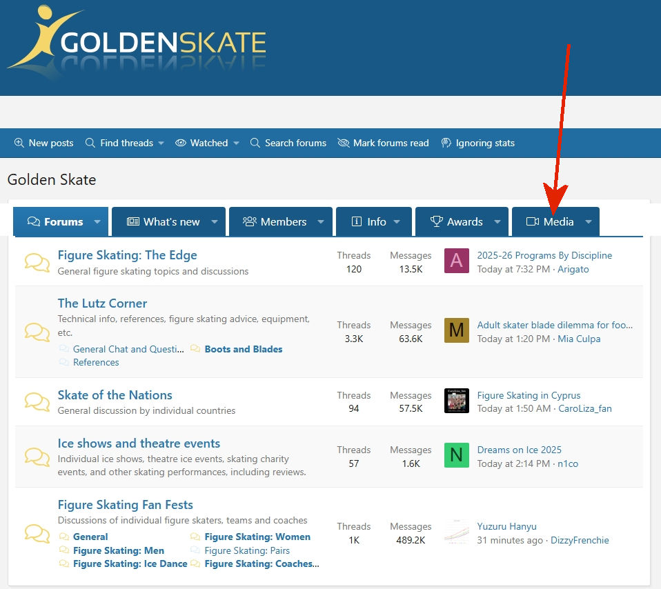Expand the Members tab dropdown arrow
This screenshot has height=589, width=661.
click(321, 221)
